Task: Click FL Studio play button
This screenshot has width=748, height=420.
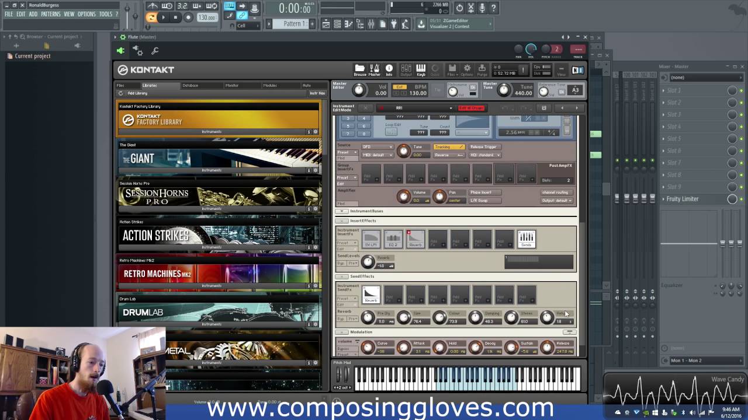Action: 163,17
